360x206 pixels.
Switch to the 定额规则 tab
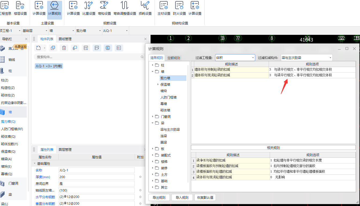(x=174, y=58)
